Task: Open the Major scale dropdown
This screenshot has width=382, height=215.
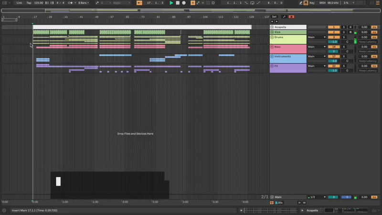Action: coord(121,3)
